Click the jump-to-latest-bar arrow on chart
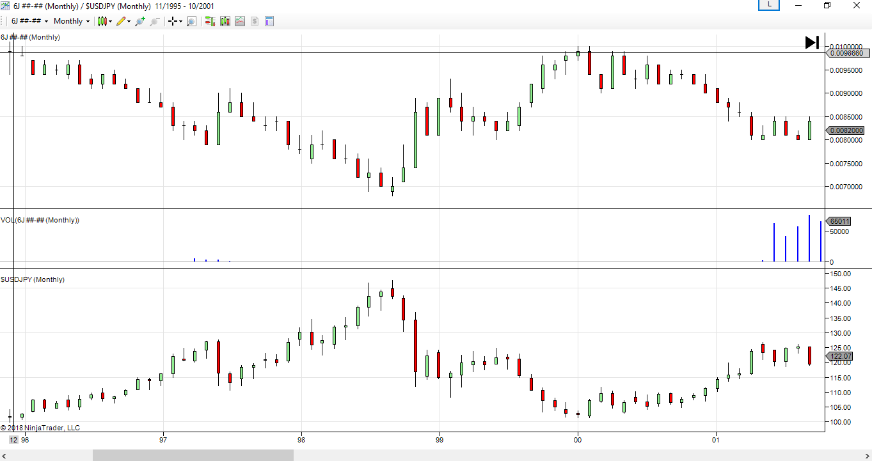 812,43
